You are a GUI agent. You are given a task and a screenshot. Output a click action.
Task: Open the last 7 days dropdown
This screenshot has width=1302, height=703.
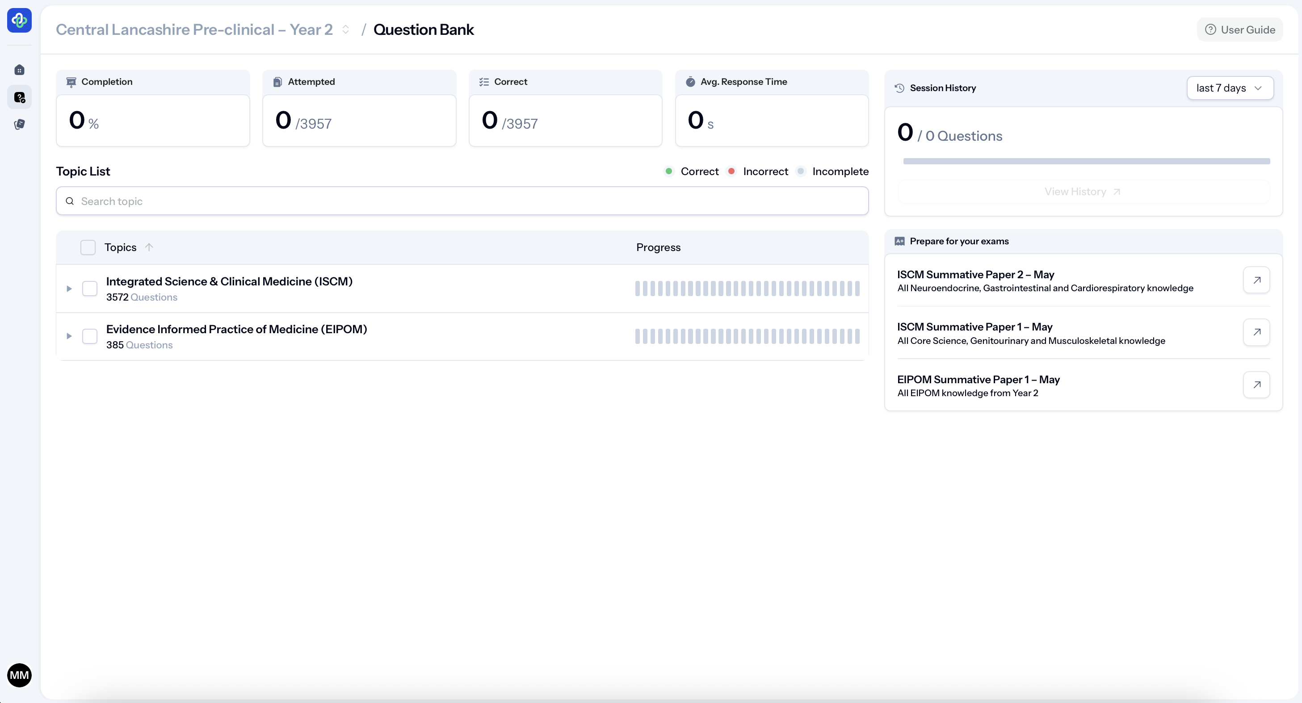point(1229,88)
